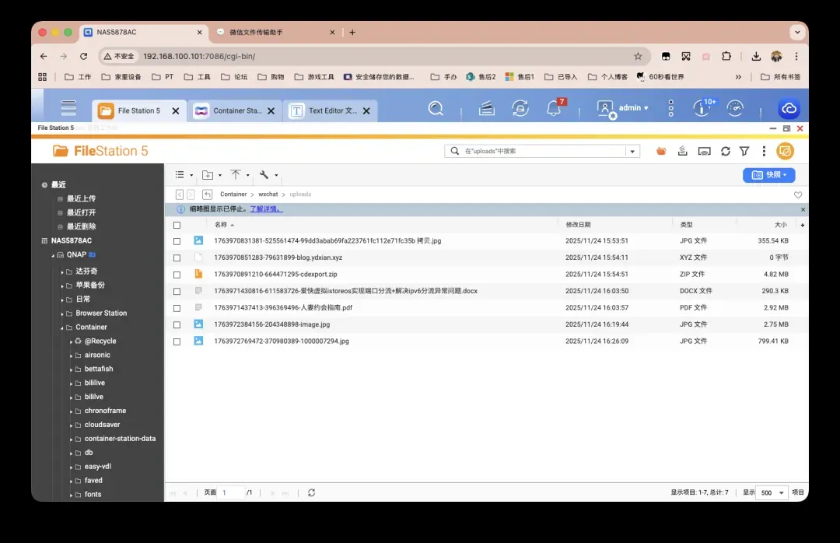Screen dimensions: 840x543
Task: Click the upload arrow toolbar icon
Action: 236,175
